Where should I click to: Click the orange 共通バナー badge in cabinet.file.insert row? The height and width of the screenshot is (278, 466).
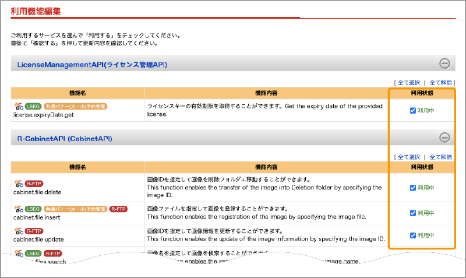coord(76,209)
